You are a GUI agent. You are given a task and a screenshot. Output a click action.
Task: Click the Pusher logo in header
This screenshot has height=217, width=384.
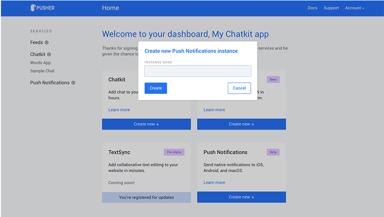[x=42, y=8]
